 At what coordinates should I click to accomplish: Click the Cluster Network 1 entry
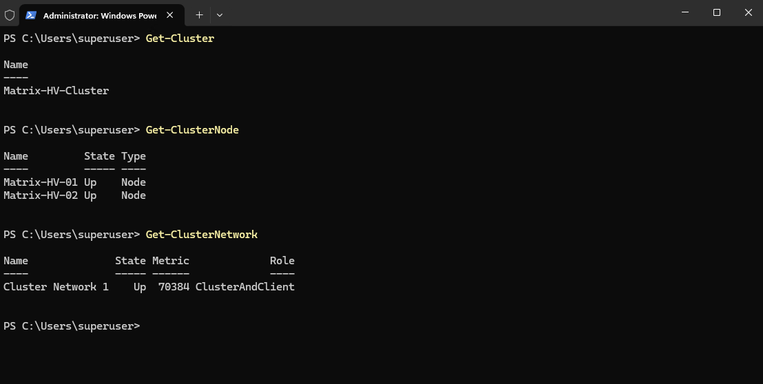coord(56,287)
